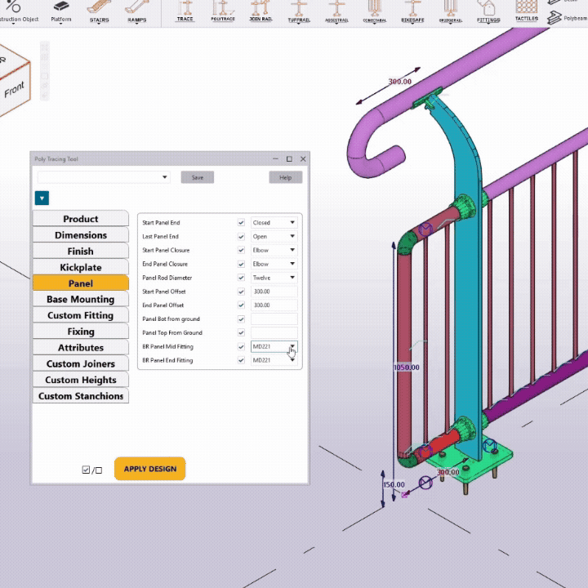Select the Tactiles tool icon

point(527,10)
